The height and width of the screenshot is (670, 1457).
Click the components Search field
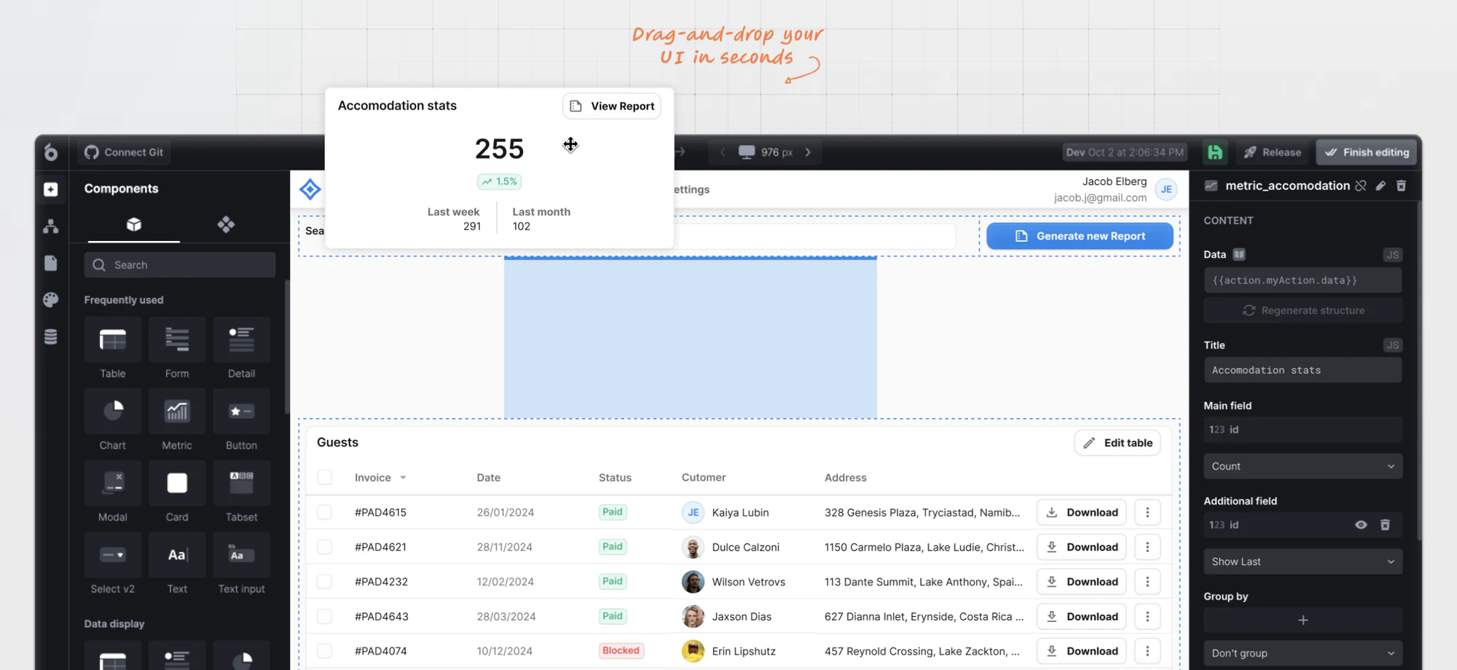(180, 265)
